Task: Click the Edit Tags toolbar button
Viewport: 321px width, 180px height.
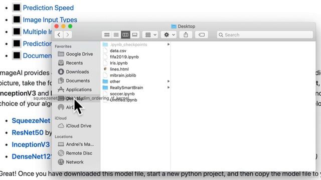Action: pyautogui.click(x=202, y=34)
